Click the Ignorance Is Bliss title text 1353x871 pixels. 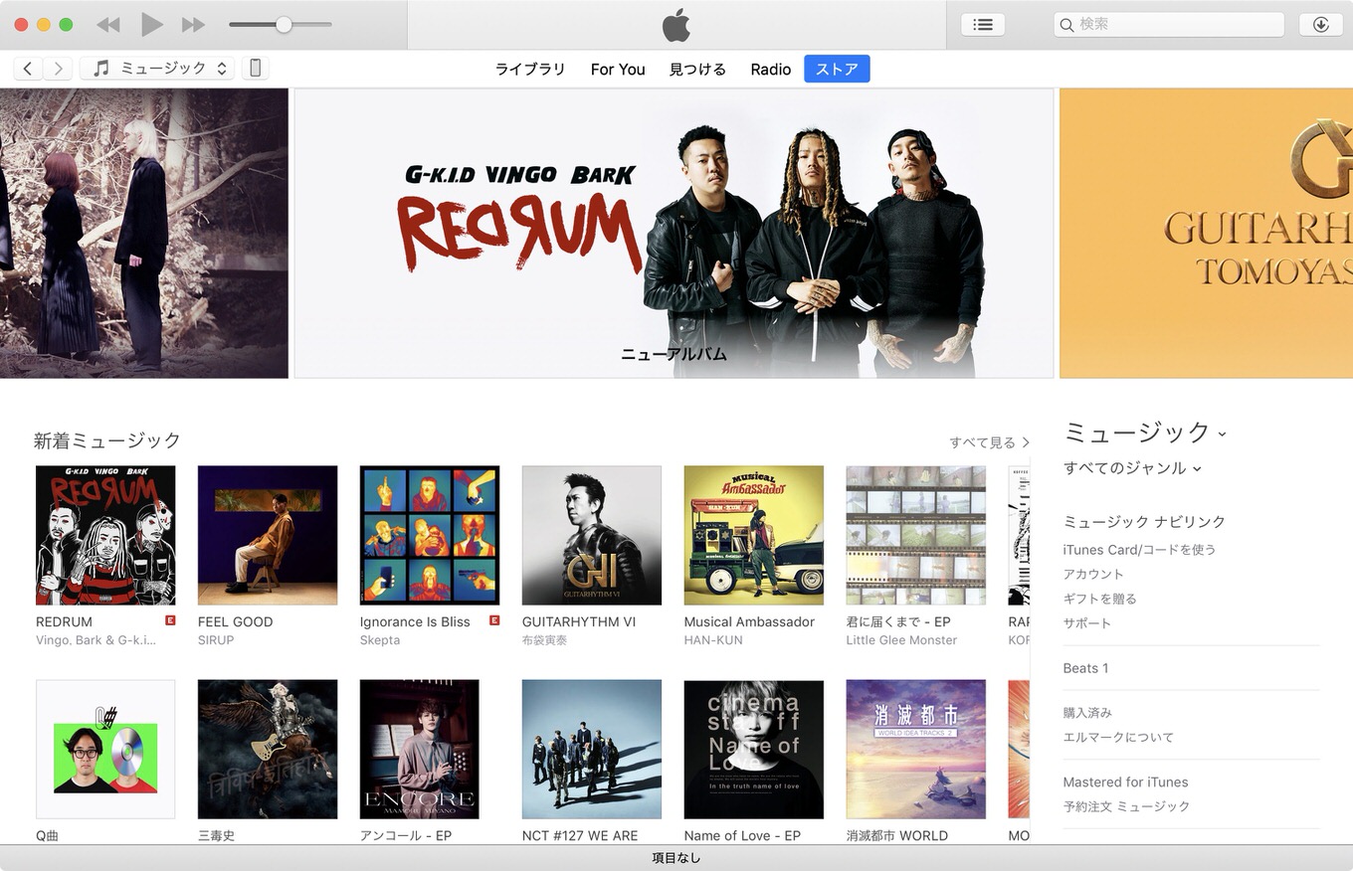[415, 621]
